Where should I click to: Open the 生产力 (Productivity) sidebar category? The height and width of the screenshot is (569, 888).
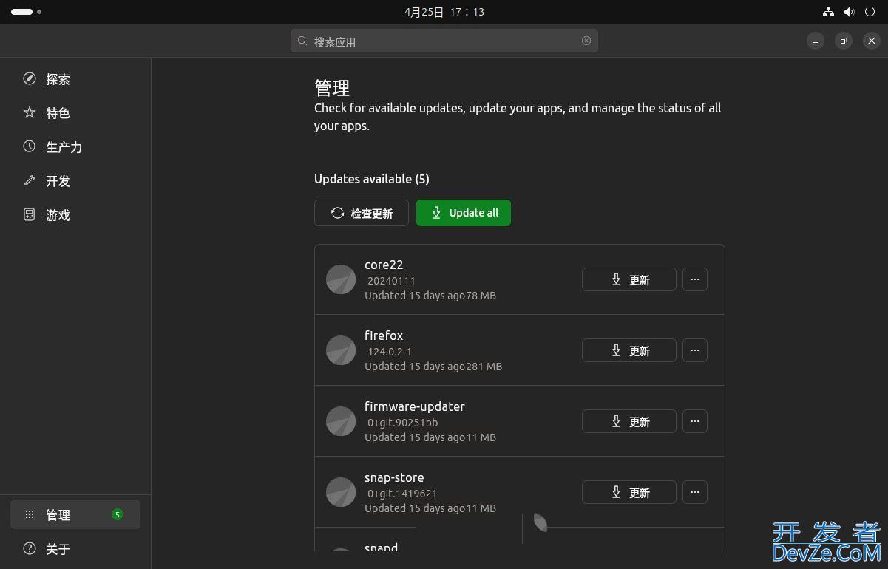[x=75, y=147]
